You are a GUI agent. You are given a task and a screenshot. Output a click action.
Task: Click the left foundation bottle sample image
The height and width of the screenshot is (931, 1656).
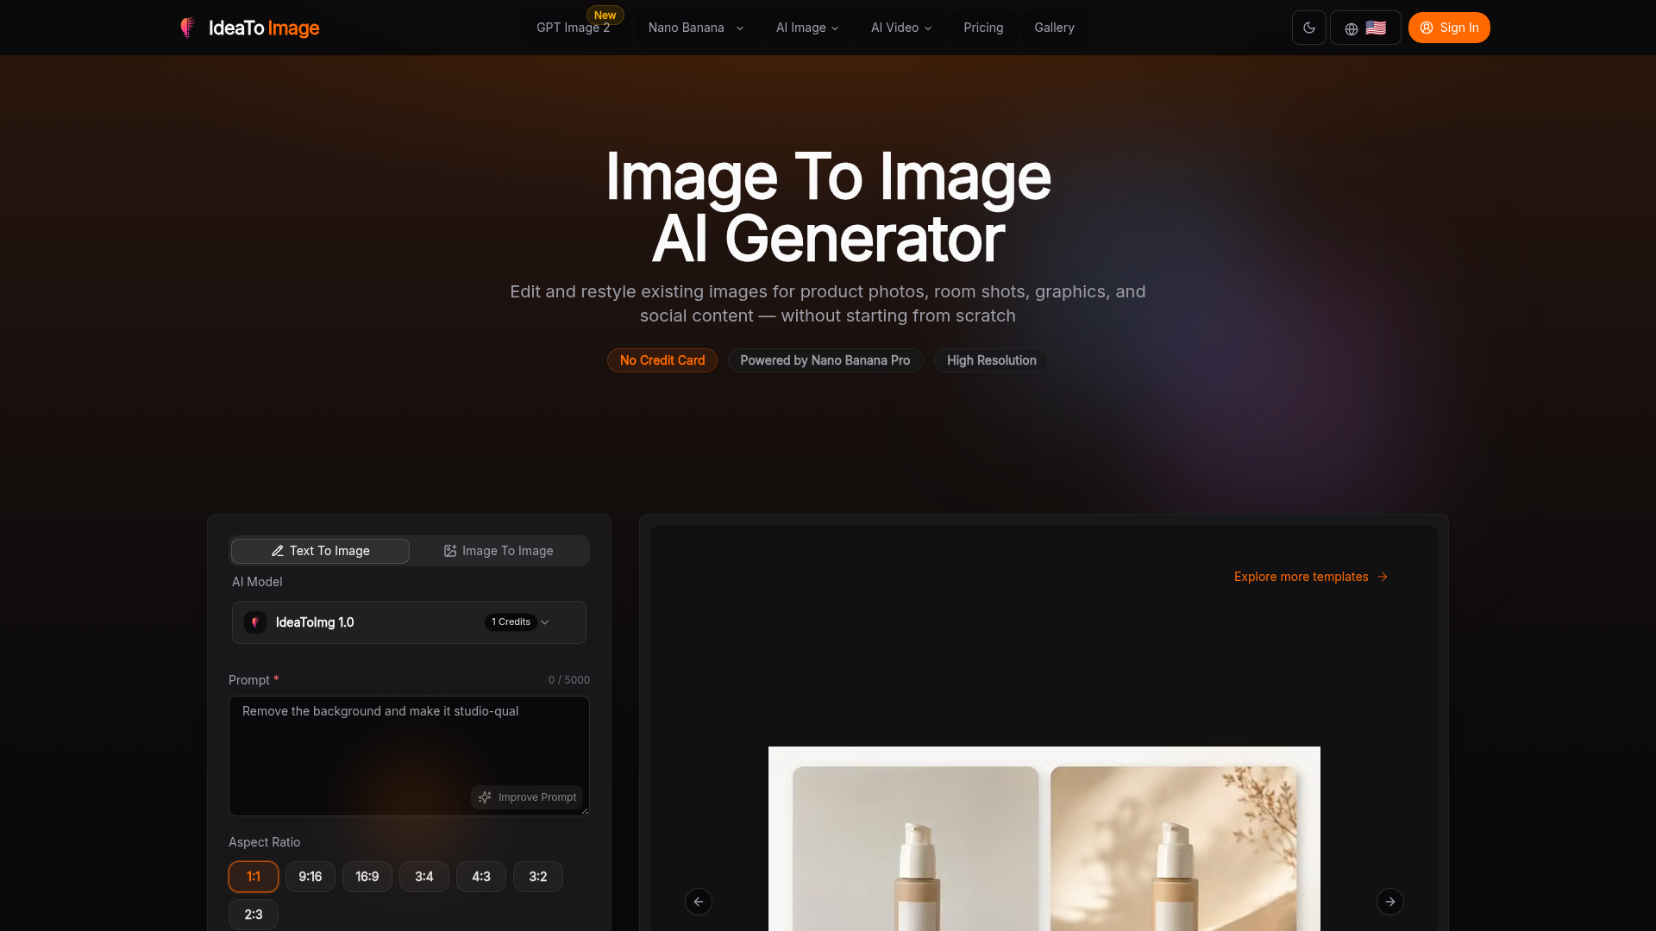click(916, 849)
